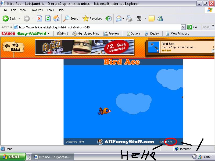
Task: Expand the Links toolbar chevron
Action: [x=213, y=26]
